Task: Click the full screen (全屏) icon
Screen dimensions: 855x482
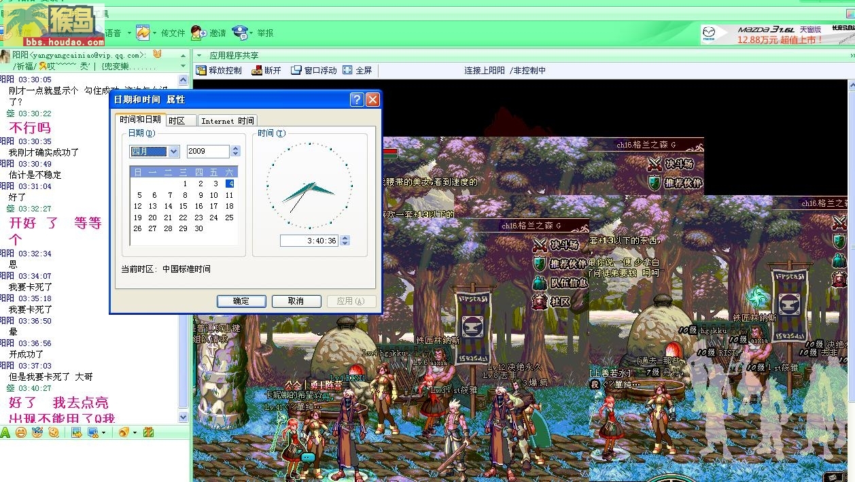Action: pos(347,70)
